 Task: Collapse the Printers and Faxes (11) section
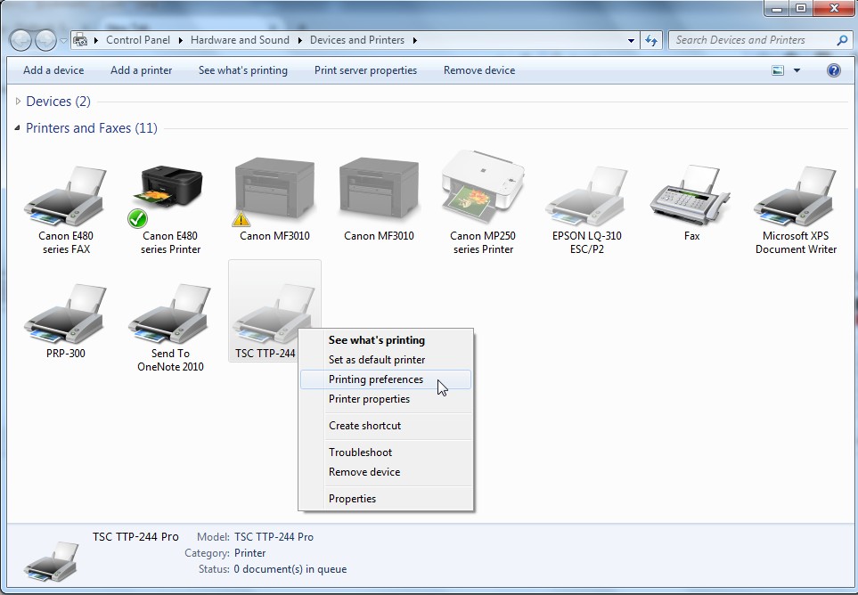point(18,128)
